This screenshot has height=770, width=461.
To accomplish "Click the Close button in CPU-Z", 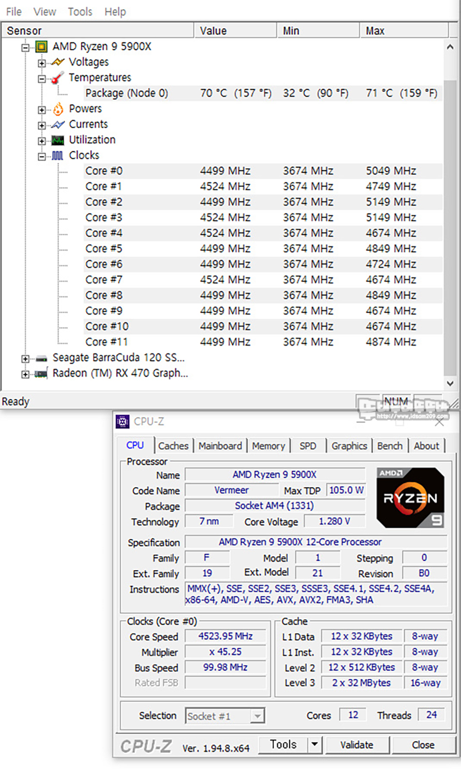I will pos(423,745).
